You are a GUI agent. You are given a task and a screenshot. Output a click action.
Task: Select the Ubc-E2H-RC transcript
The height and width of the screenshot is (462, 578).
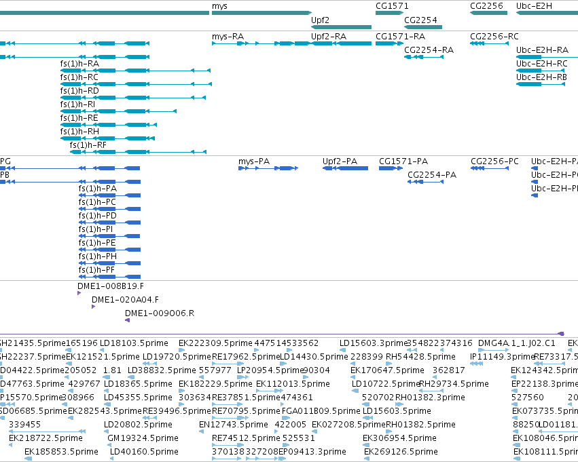coord(541,71)
